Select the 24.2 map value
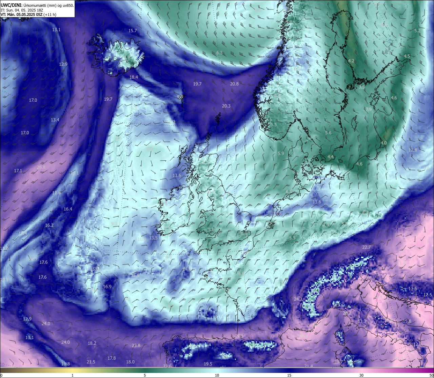Viewport: 434px width, 378px height. (298, 299)
